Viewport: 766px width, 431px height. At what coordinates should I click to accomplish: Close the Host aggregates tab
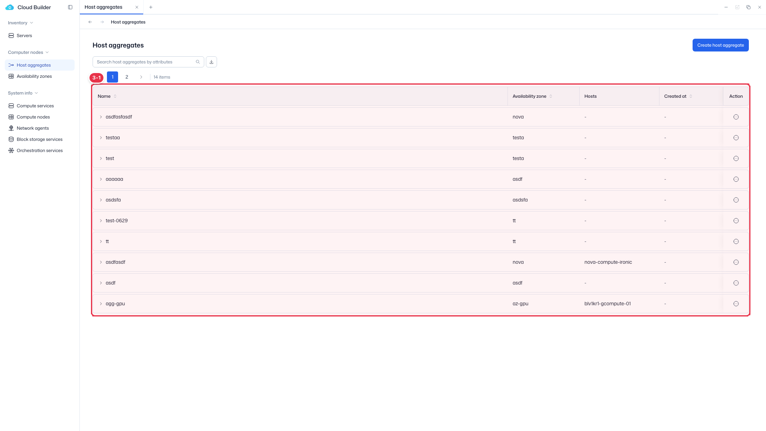[x=137, y=7]
